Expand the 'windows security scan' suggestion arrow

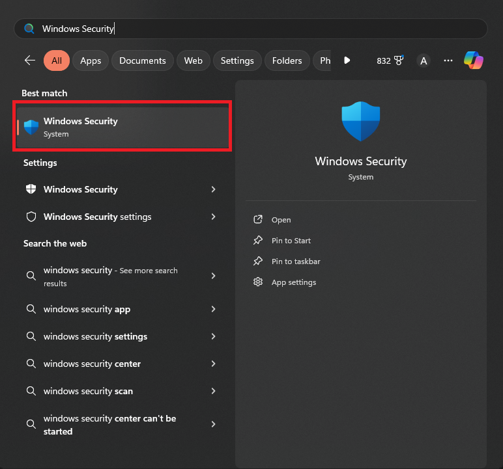pos(213,392)
